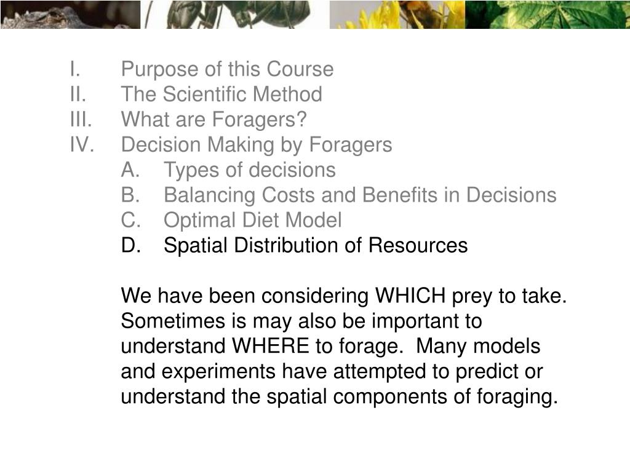This screenshot has height=472, width=630.
Task: Select 'Types of decisions' sub-item
Action: point(250,170)
